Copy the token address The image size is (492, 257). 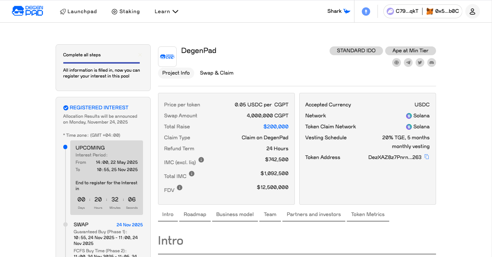click(427, 157)
